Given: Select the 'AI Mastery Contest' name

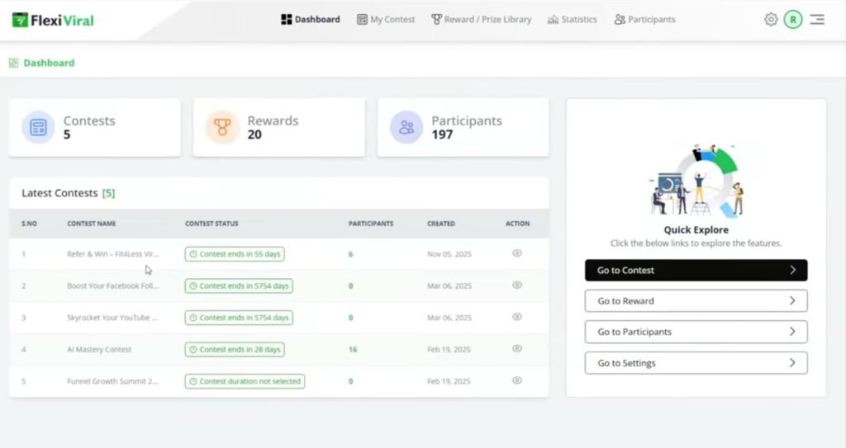Looking at the screenshot, I should (99, 349).
